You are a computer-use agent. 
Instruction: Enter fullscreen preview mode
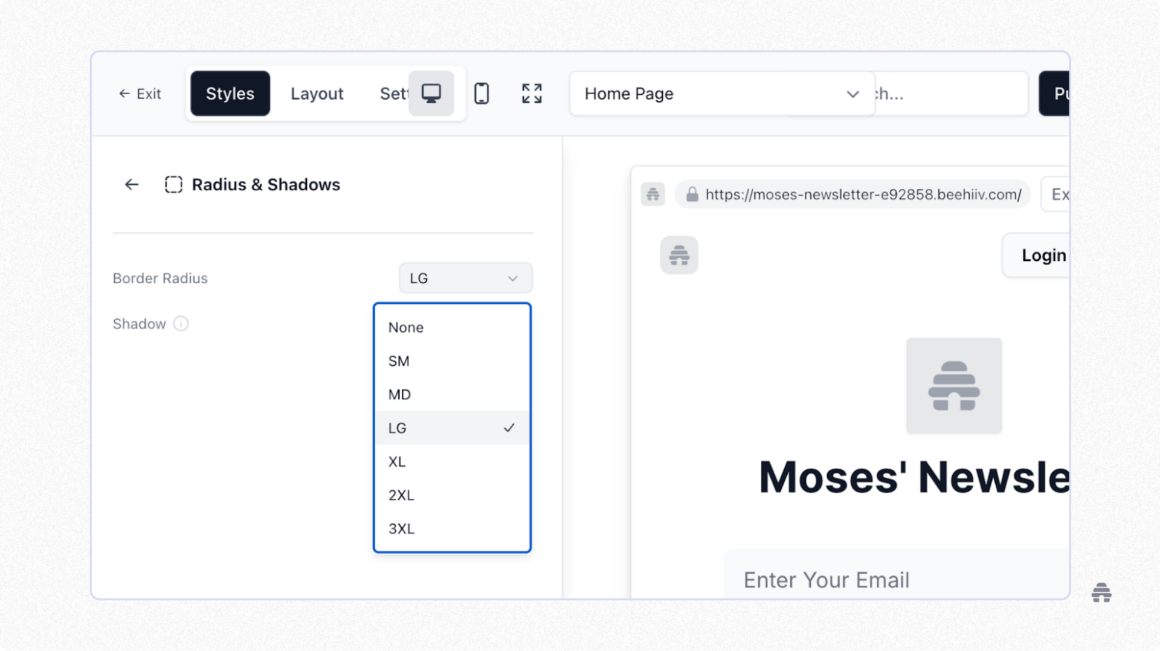531,93
